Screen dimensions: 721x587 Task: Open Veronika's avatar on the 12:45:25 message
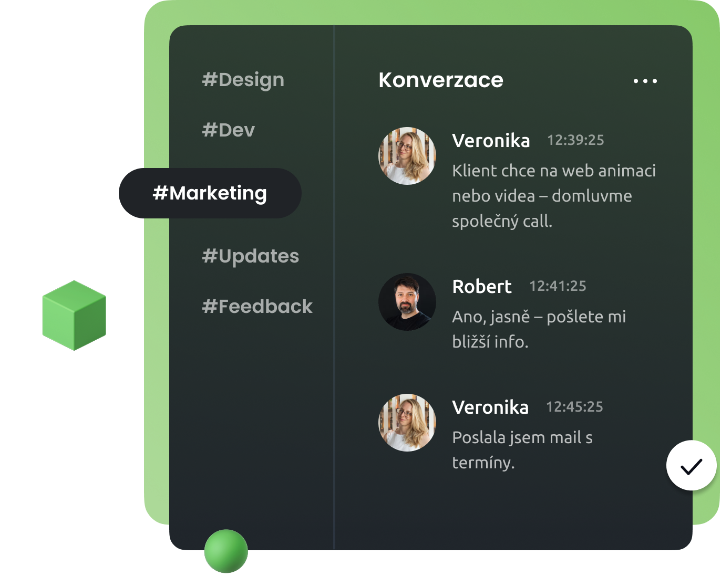pyautogui.click(x=407, y=422)
